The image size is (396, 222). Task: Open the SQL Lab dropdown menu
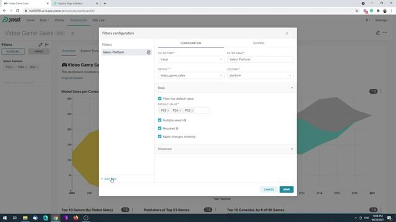tap(100, 20)
